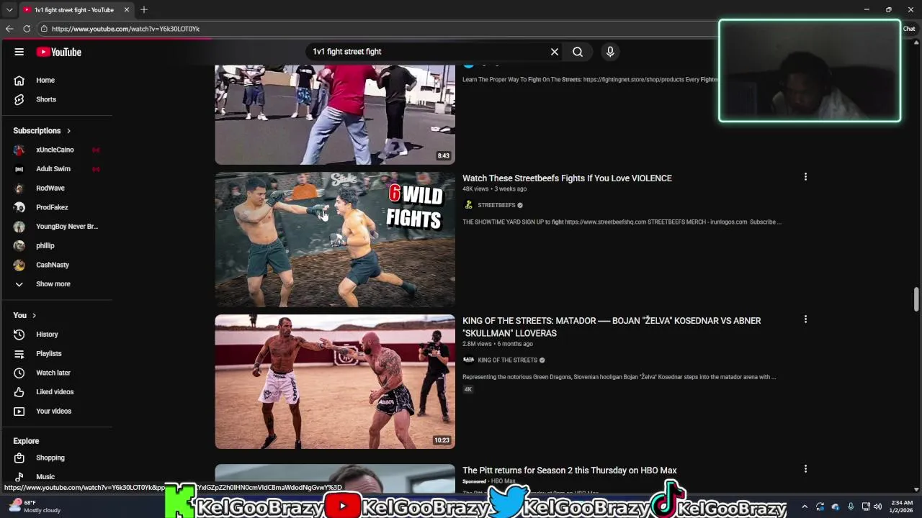Open the KING OF THE STREETS: MATADOR title

point(612,327)
